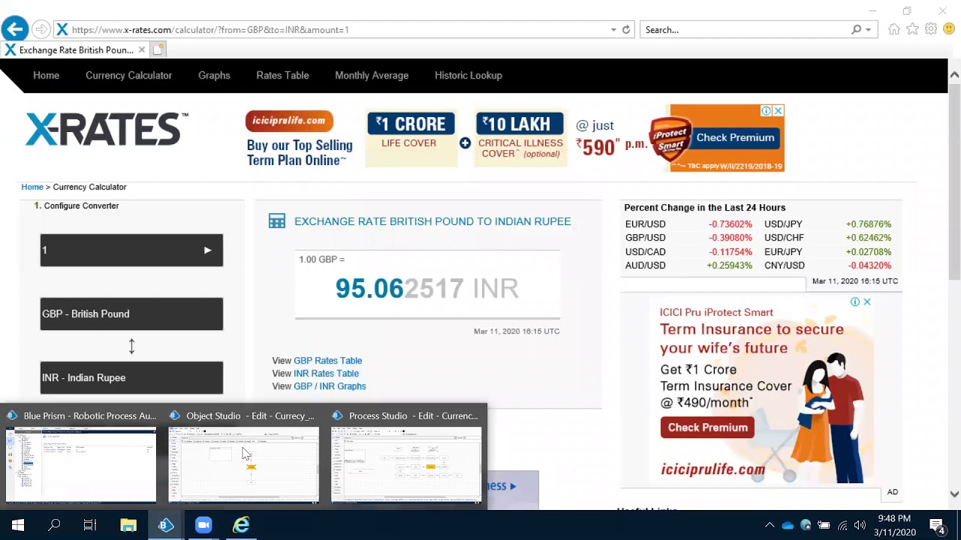
Task: Open the search provider dropdown arrow
Action: pyautogui.click(x=869, y=30)
